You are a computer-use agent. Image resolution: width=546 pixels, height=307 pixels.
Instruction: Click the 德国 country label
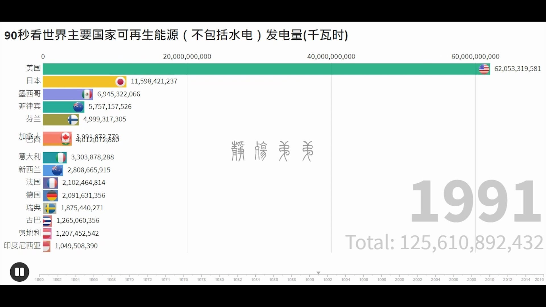point(33,195)
